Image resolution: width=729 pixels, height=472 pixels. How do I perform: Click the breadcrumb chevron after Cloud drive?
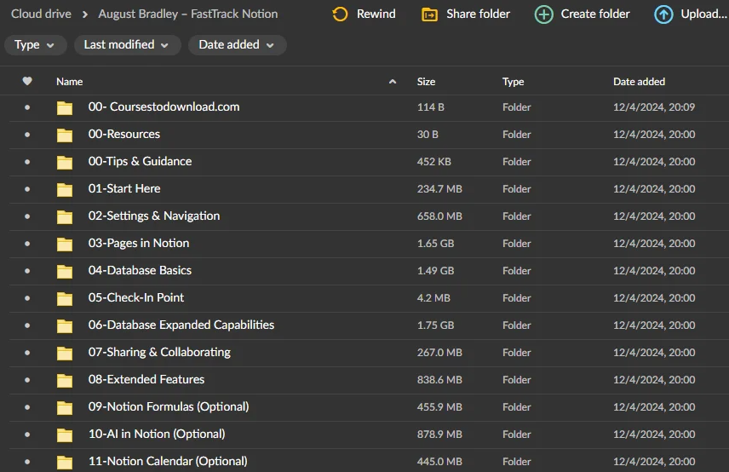(x=84, y=14)
